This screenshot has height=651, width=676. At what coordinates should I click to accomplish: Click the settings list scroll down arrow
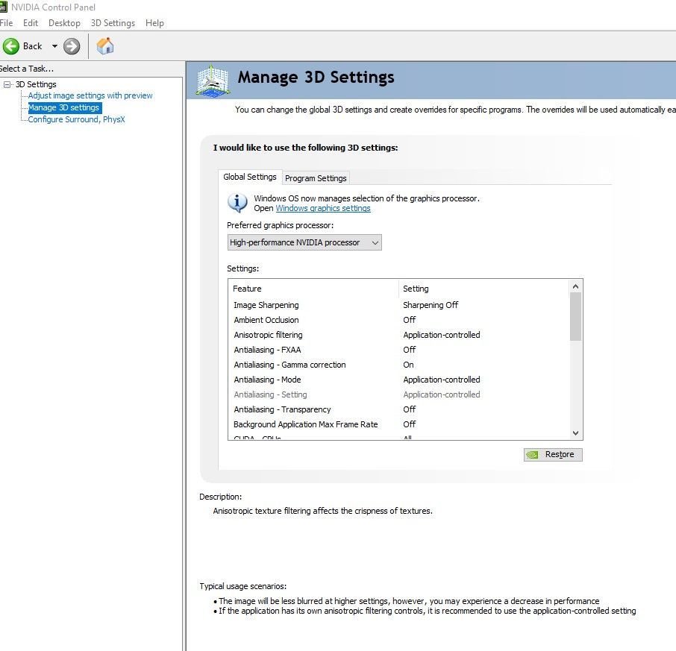point(575,433)
